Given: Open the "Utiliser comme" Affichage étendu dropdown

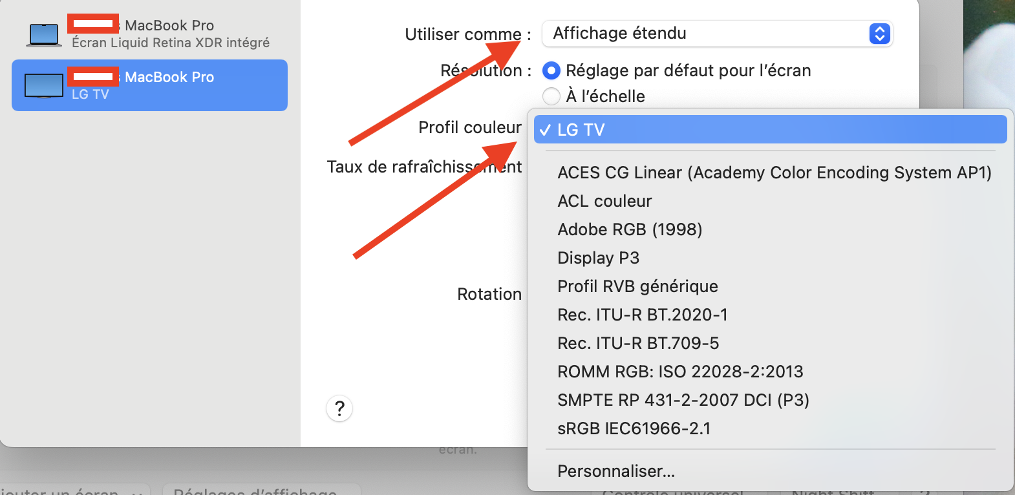Looking at the screenshot, I should [x=716, y=34].
